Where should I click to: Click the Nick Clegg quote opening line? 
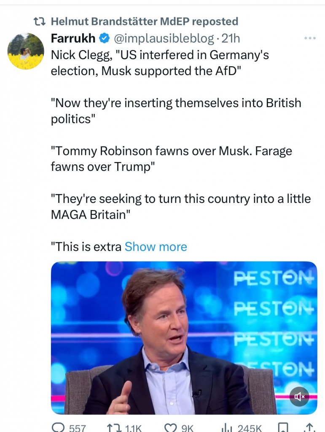(160, 63)
